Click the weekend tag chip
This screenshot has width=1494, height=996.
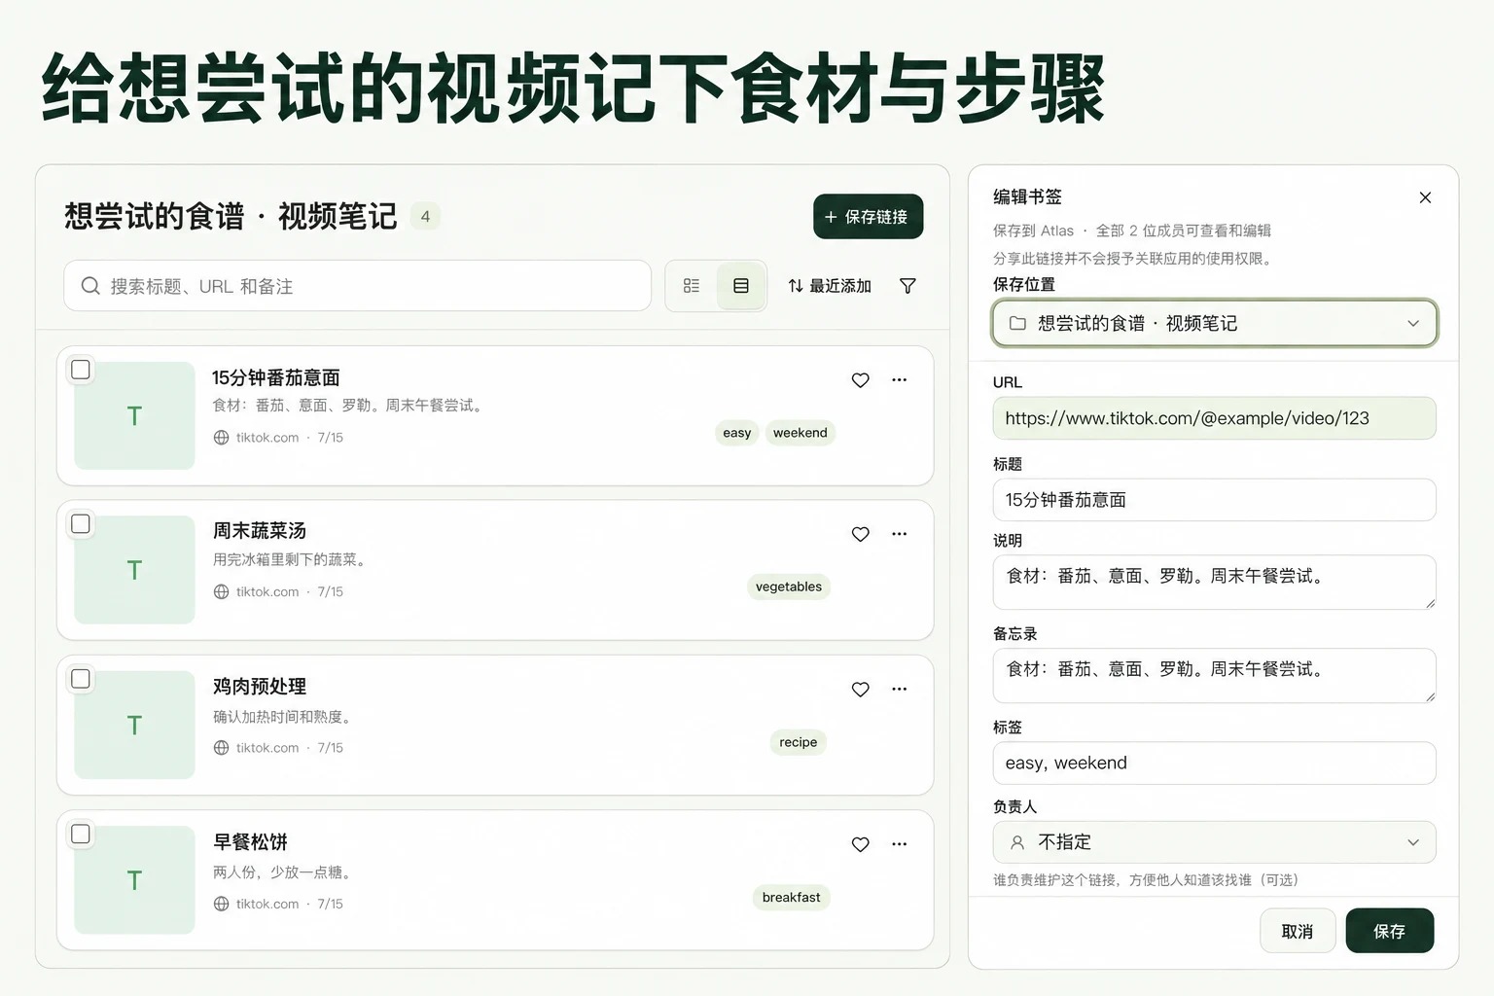pyautogui.click(x=800, y=433)
